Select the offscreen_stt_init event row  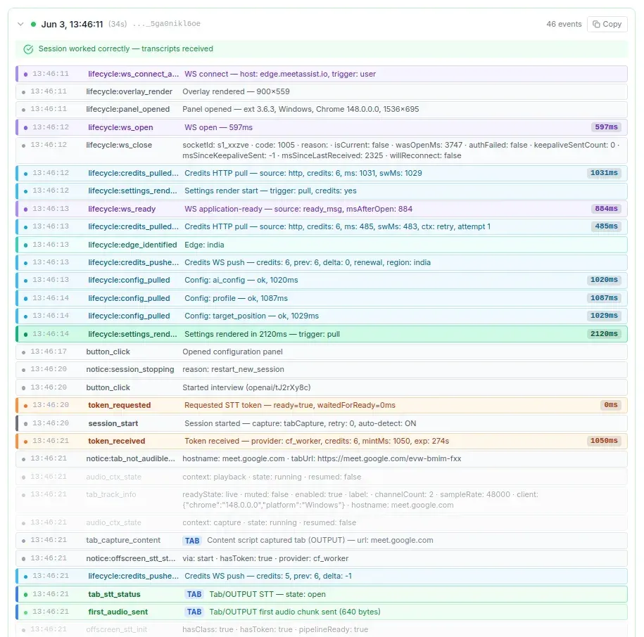tap(322, 629)
